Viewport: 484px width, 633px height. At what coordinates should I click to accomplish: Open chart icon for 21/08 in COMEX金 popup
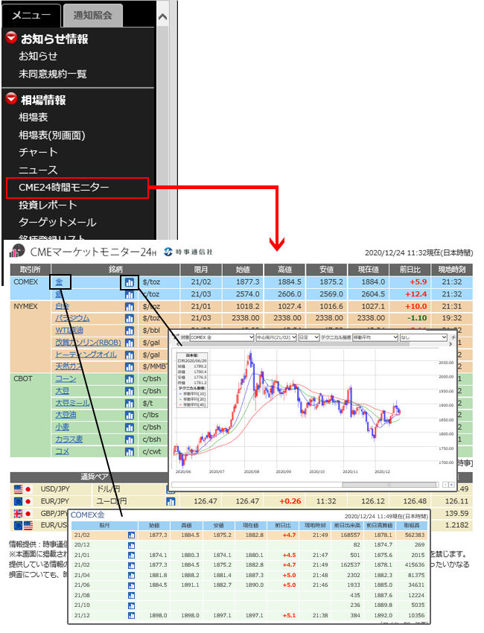click(x=131, y=596)
